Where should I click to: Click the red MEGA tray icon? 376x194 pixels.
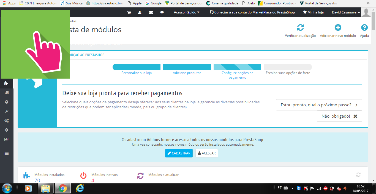325,189
